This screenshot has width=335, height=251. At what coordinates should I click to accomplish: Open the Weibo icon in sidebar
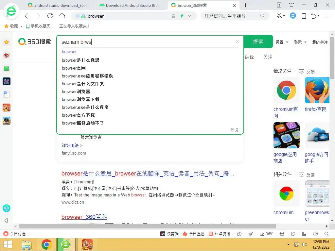(7, 55)
